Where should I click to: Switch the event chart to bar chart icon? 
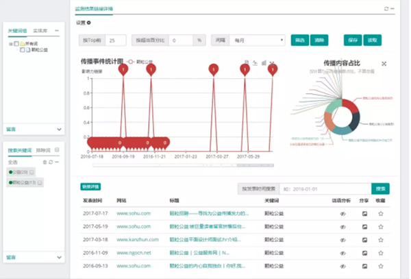264,62
